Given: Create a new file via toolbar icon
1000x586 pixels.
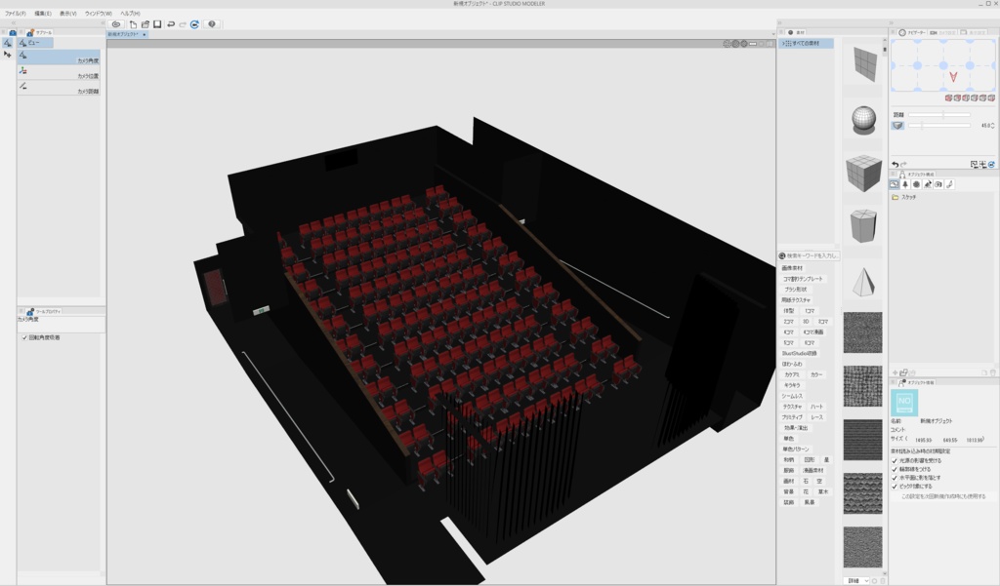Looking at the screenshot, I should point(133,24).
